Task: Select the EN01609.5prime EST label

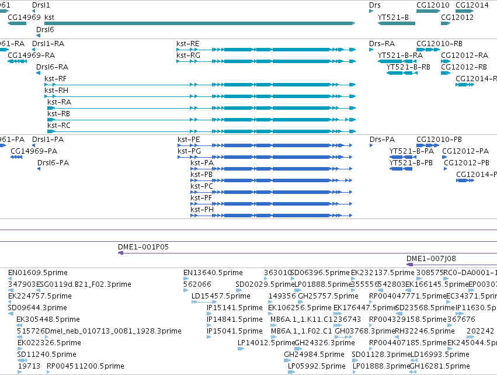Action: pos(38,273)
